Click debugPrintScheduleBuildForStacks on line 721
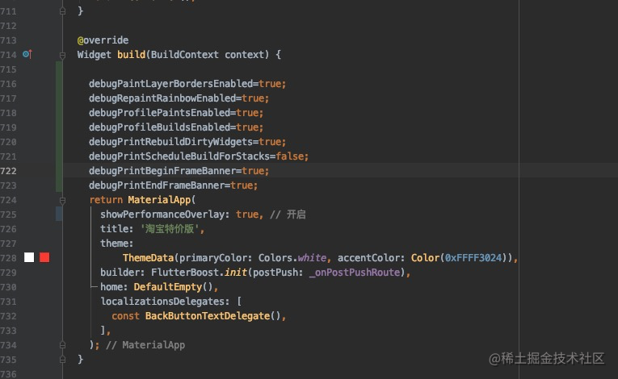This screenshot has width=618, height=379. (x=179, y=156)
